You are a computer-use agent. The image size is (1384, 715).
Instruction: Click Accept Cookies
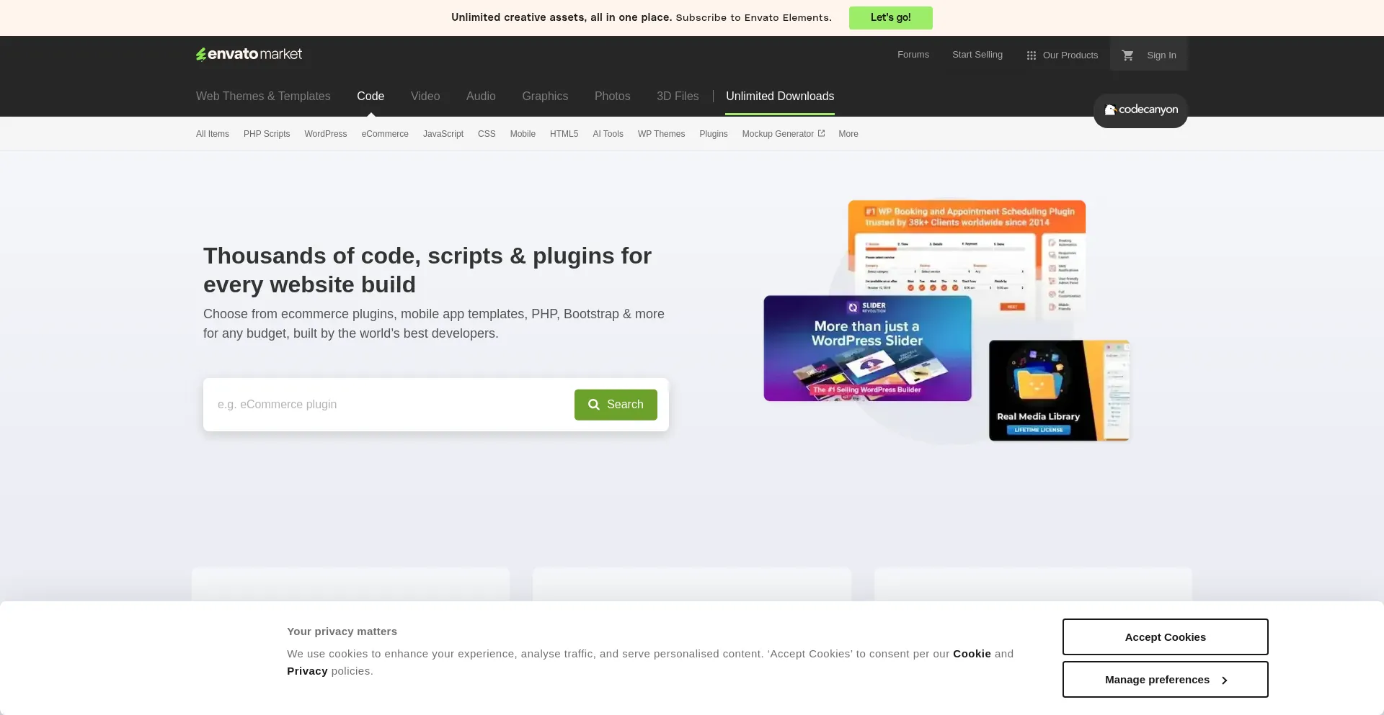pyautogui.click(x=1166, y=637)
